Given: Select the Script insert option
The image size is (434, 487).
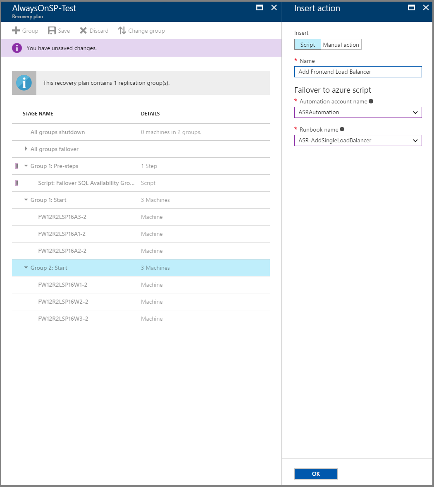Looking at the screenshot, I should (x=308, y=44).
